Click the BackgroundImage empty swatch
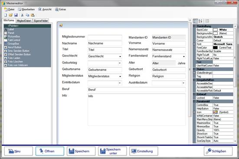The image size is (239, 159). click(215, 33)
